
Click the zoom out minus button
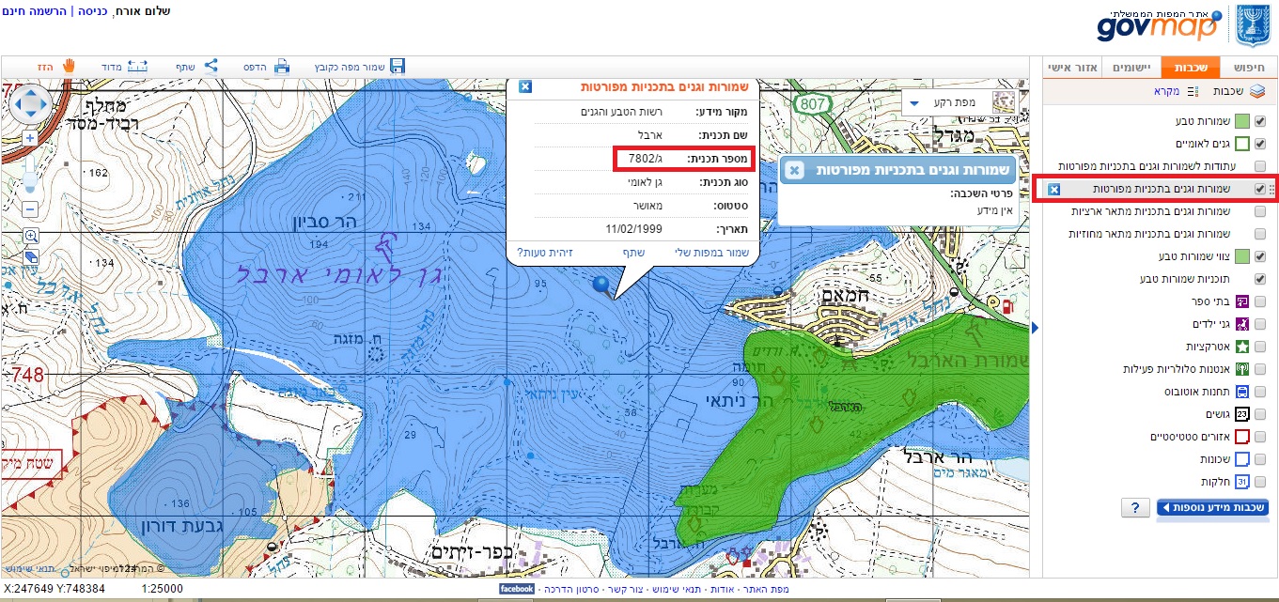click(x=30, y=208)
